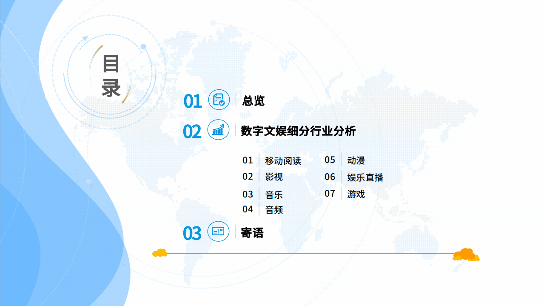
Task: Click the news/list icon next to 寄语
Action: tap(218, 232)
